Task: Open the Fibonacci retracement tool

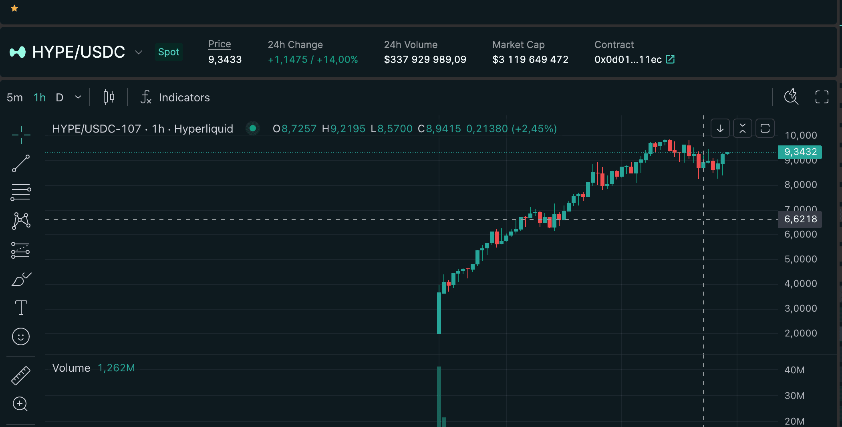Action: (x=21, y=192)
